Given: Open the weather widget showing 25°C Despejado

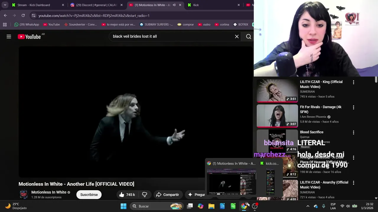Looking at the screenshot, I should (x=17, y=206).
